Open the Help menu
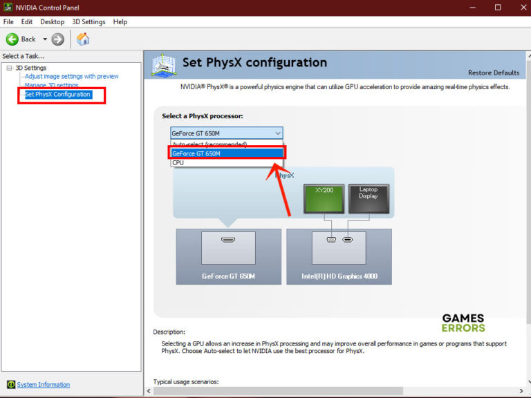This screenshot has height=398, width=531. pyautogui.click(x=120, y=22)
